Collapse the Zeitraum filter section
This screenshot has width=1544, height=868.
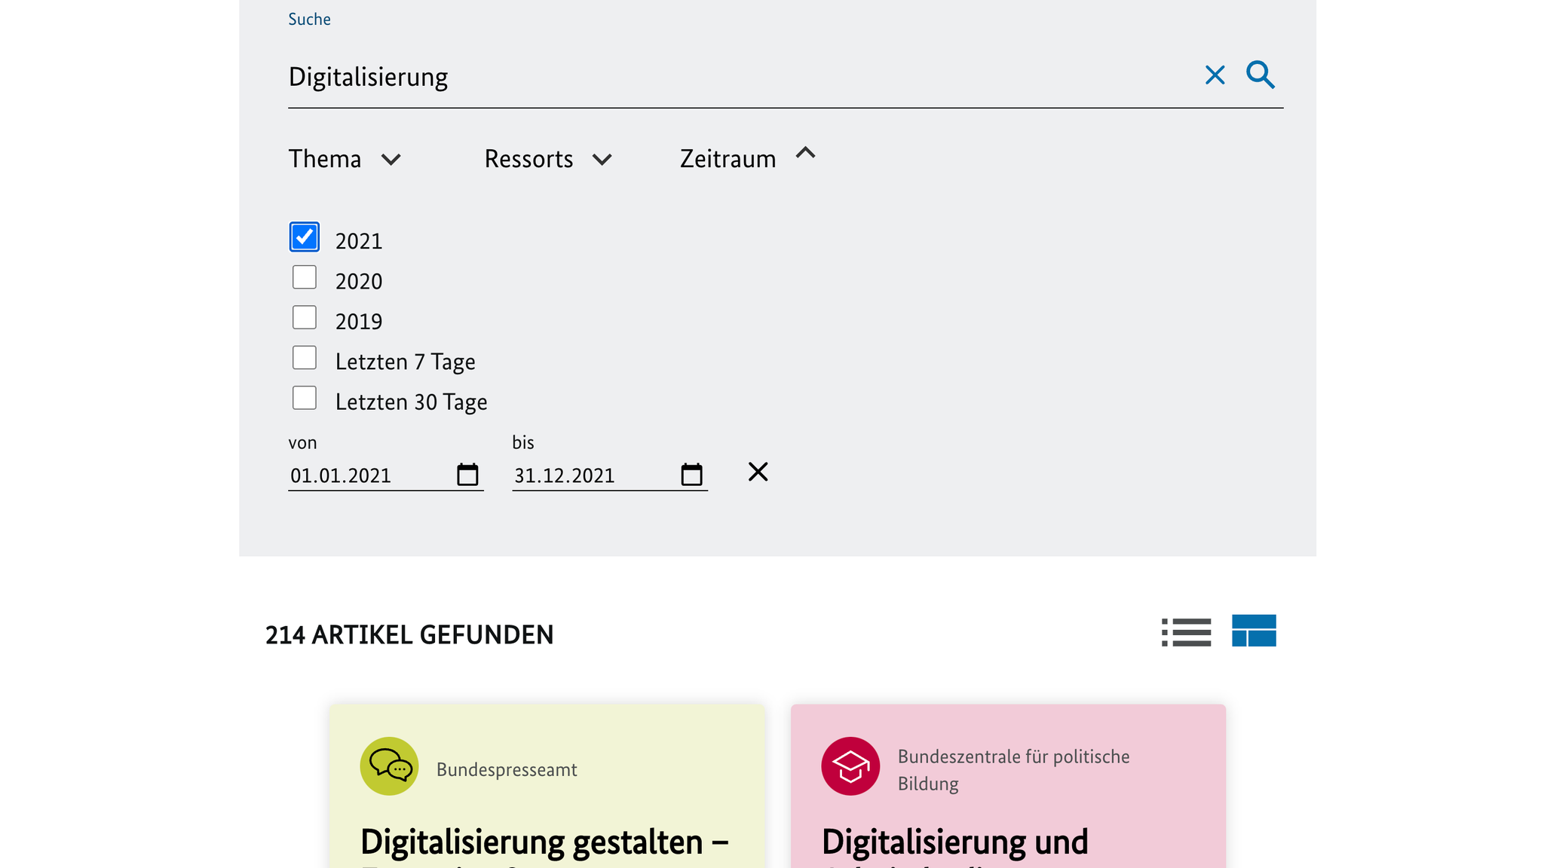748,157
